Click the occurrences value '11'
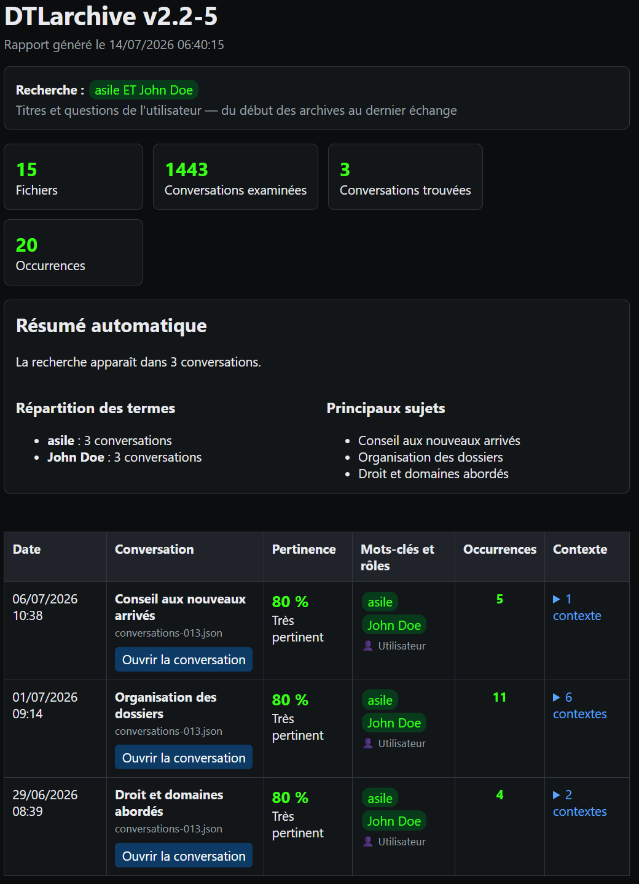 (500, 697)
